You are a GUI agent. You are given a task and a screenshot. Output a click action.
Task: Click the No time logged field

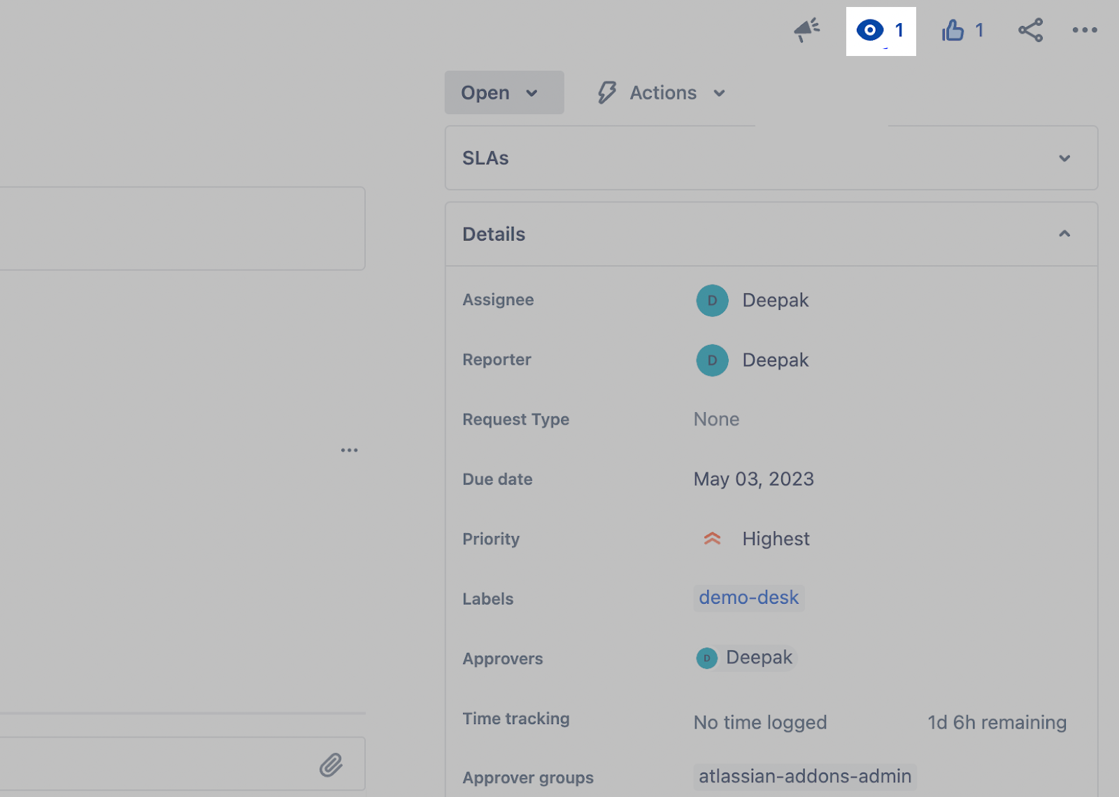tap(760, 722)
